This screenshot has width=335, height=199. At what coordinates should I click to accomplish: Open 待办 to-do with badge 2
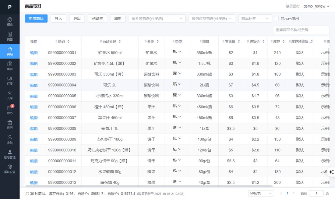10,110
